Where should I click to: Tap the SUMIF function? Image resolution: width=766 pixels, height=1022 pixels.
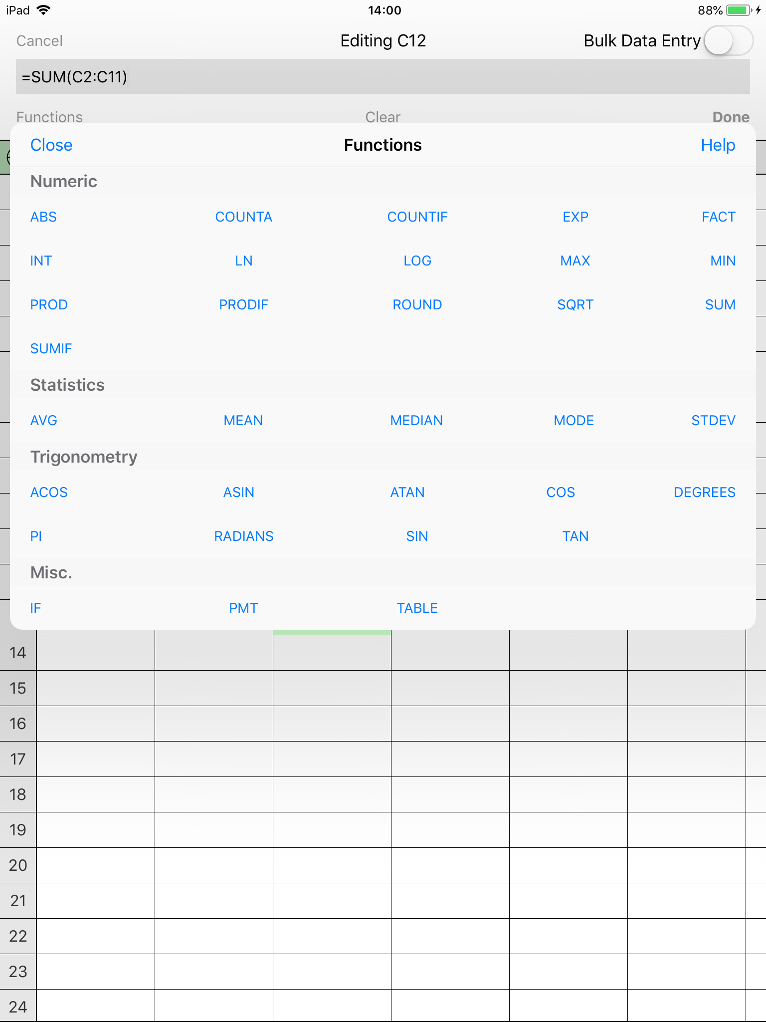coord(51,349)
